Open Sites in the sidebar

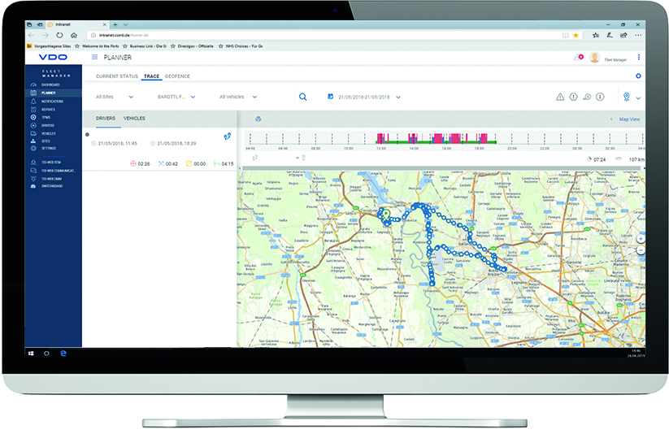tap(46, 141)
